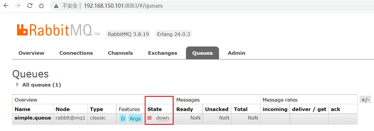Sort by the incoming rate column
The height and width of the screenshot is (131, 374).
click(275, 109)
